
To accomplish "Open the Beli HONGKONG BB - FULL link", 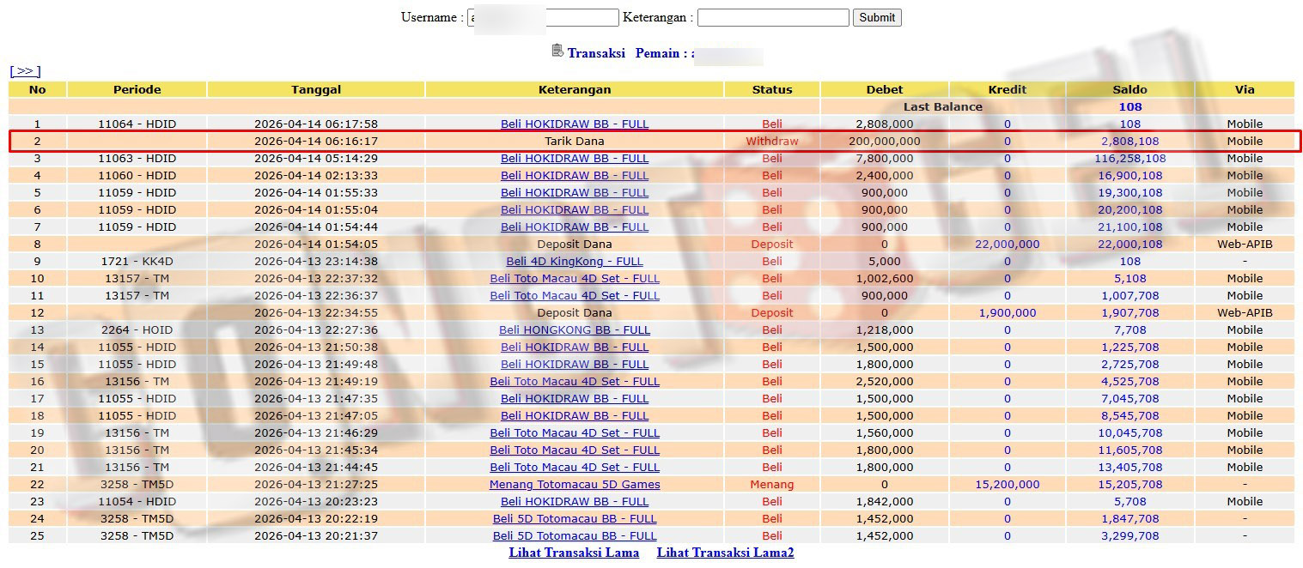I will pyautogui.click(x=574, y=329).
